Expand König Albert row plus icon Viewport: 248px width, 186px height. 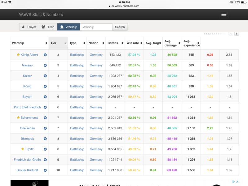pos(45,55)
